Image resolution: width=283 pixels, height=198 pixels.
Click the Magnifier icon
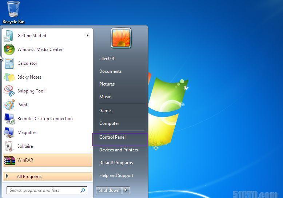[x=9, y=132]
